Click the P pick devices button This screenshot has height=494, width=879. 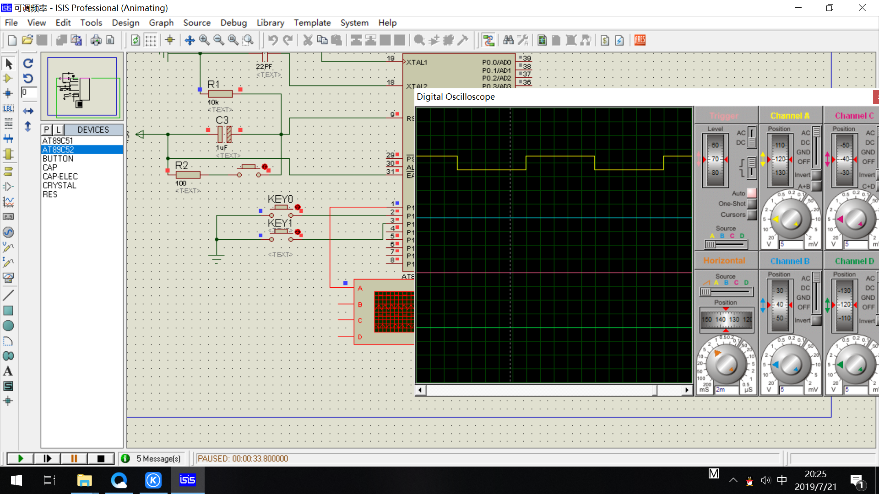46,129
